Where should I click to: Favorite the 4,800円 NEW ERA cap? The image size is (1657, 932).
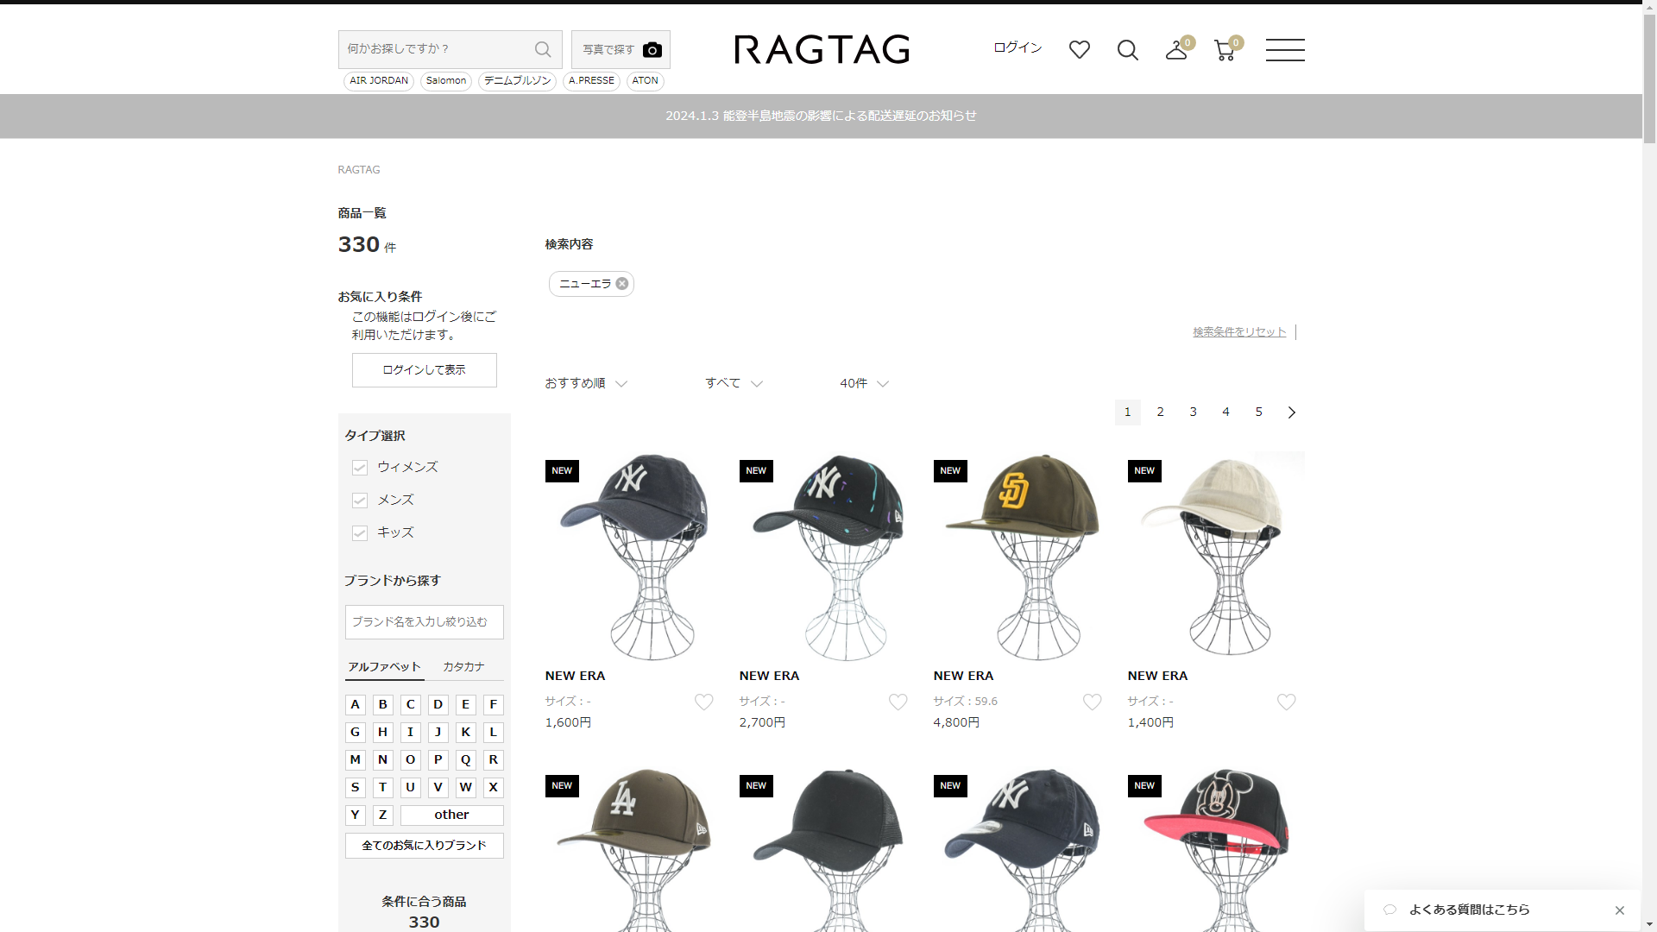click(x=1092, y=702)
